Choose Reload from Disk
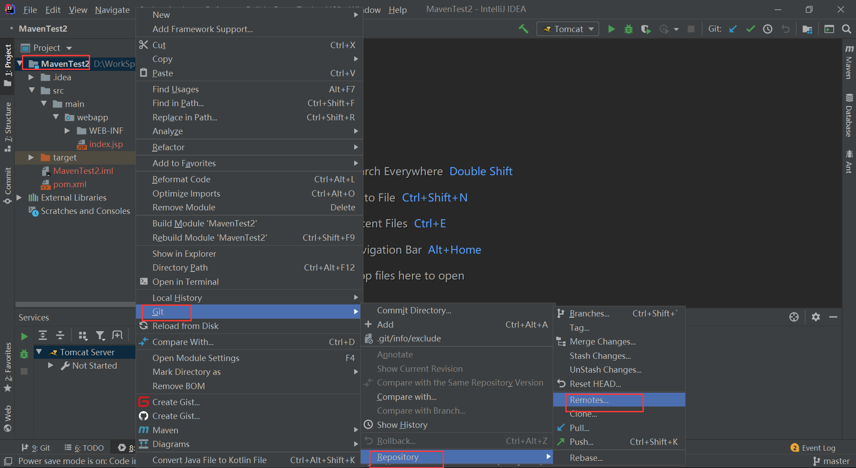This screenshot has height=468, width=856. click(x=249, y=326)
